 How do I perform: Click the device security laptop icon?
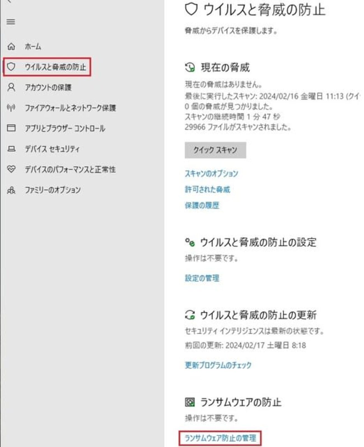(11, 149)
